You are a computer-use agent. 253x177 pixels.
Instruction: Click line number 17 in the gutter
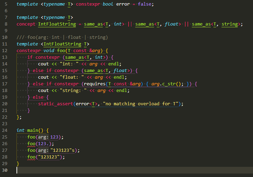pos(5,84)
